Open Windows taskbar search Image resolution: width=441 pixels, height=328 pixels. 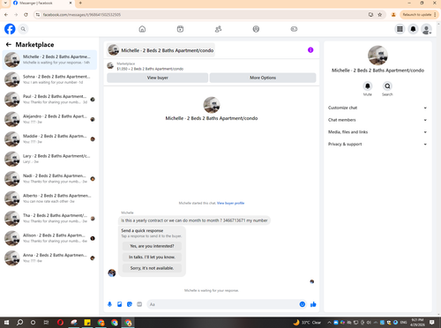click(x=19, y=323)
